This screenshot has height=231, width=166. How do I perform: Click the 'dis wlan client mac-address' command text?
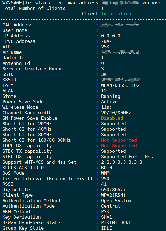[64, 3]
